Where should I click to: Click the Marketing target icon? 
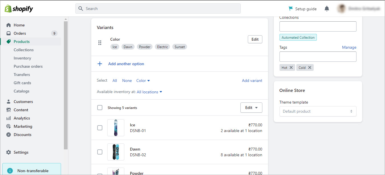pos(9,126)
